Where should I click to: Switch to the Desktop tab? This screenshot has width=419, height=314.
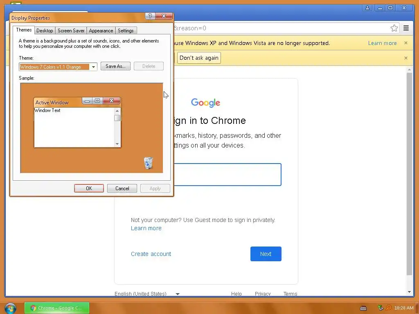(x=45, y=31)
